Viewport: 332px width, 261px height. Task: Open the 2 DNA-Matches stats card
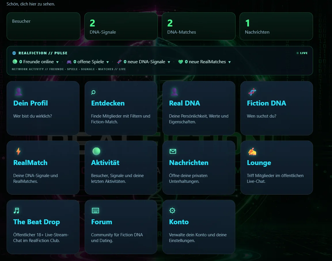click(x=199, y=26)
